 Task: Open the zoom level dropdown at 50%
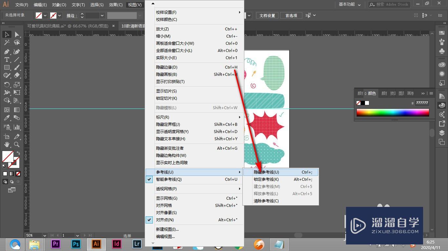[45, 235]
